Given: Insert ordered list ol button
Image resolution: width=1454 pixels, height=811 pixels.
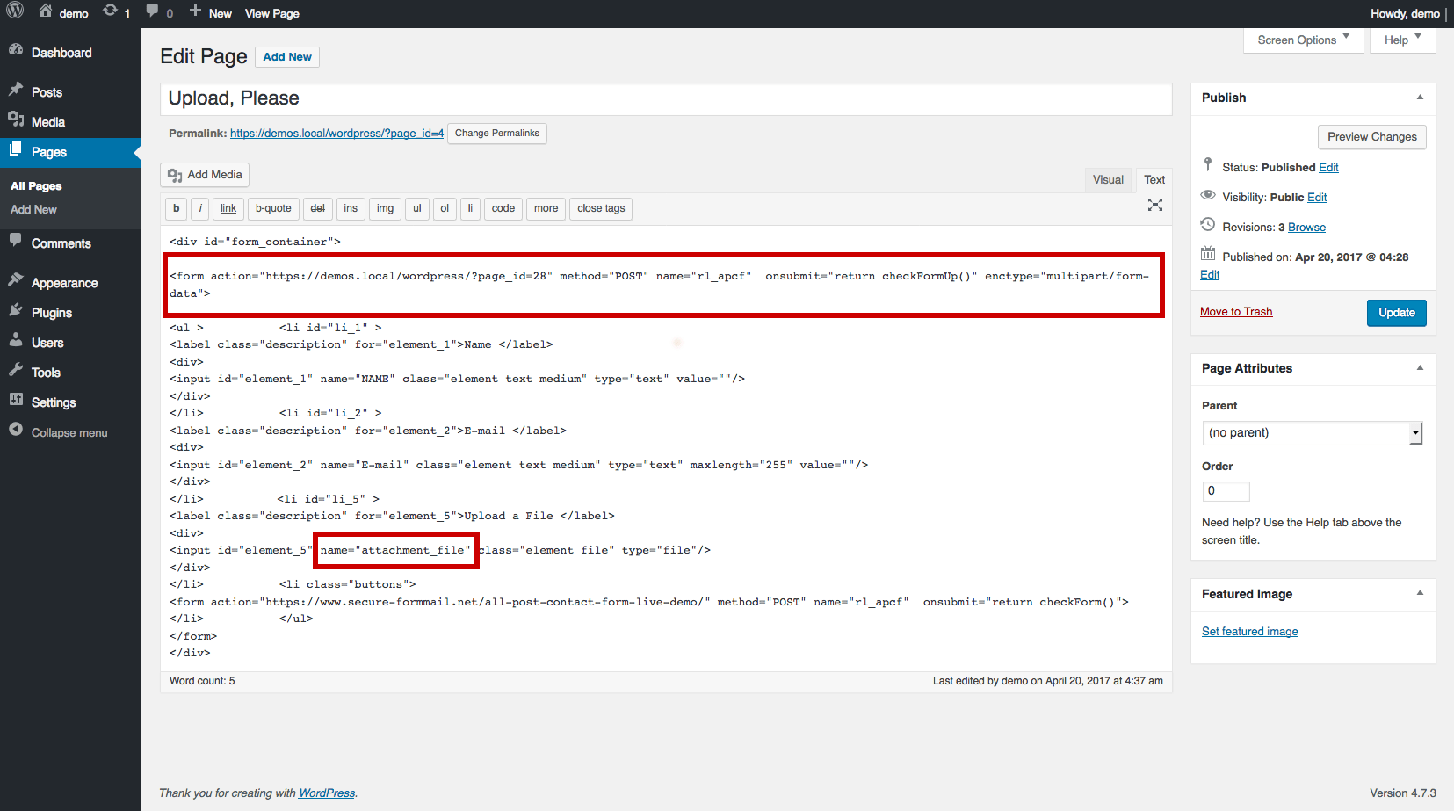Looking at the screenshot, I should click(445, 208).
